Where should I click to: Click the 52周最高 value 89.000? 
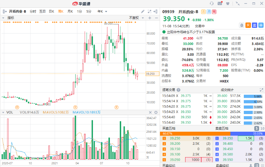tap(223, 65)
